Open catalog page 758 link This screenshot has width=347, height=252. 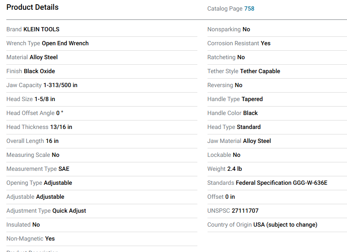click(x=249, y=8)
